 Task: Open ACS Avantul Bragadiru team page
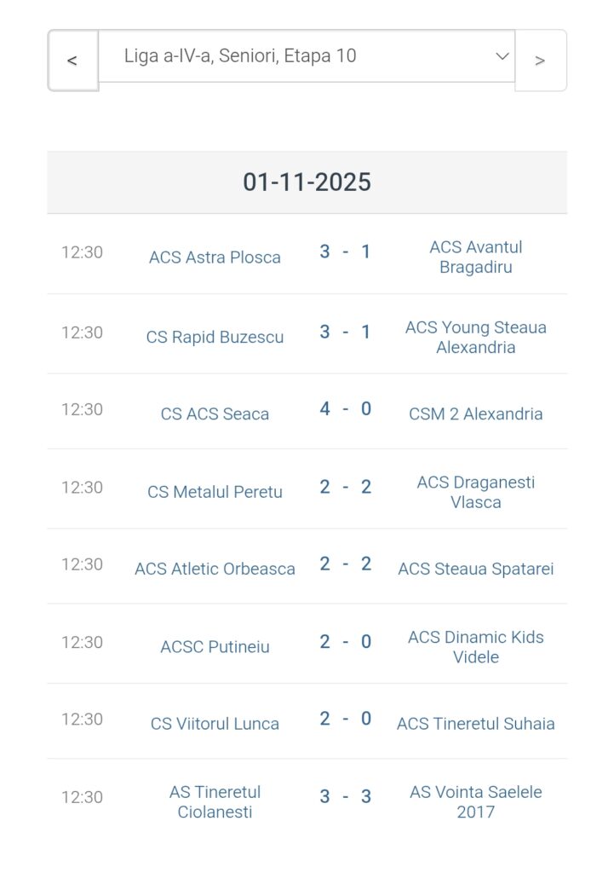(x=475, y=257)
